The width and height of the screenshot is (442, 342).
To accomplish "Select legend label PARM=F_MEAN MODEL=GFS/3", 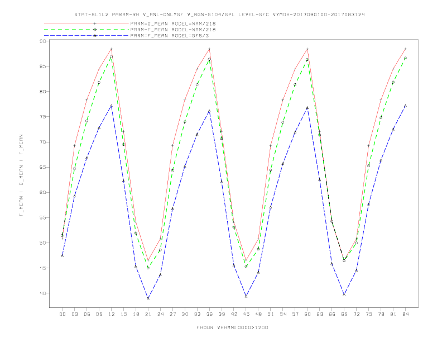I will coord(170,36).
